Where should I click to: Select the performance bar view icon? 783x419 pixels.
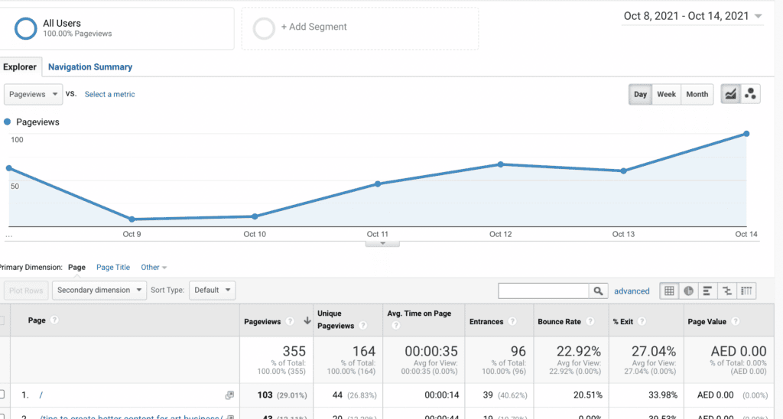pyautogui.click(x=707, y=291)
